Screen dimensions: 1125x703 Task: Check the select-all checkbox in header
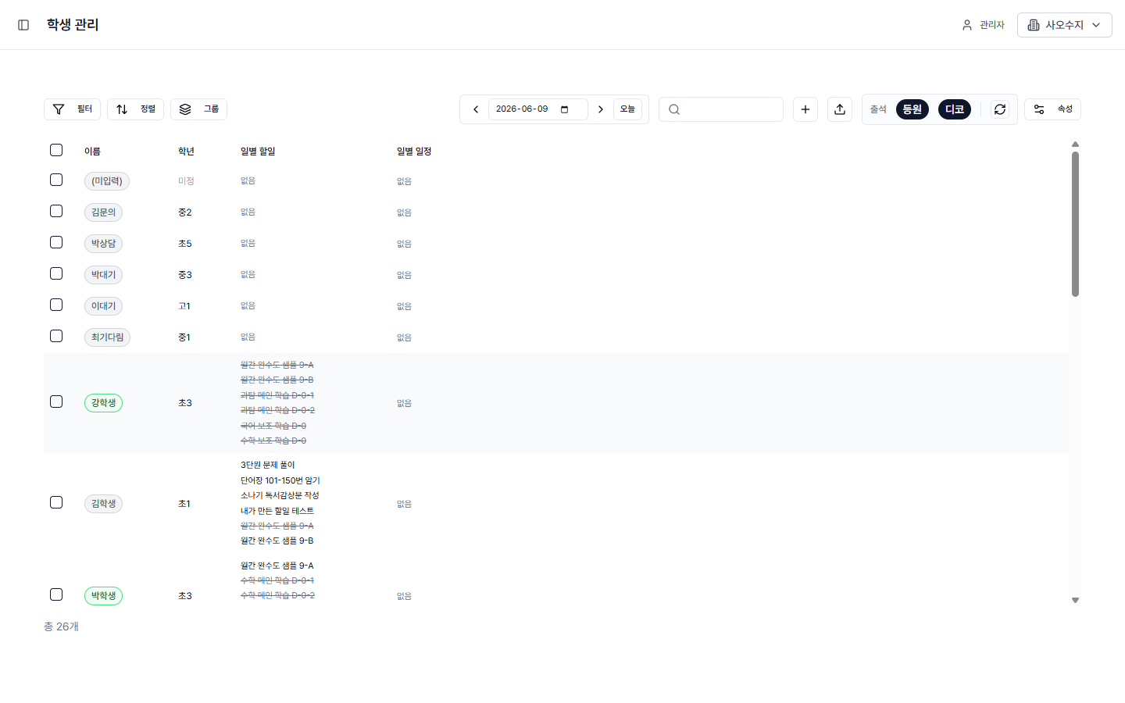tap(56, 150)
